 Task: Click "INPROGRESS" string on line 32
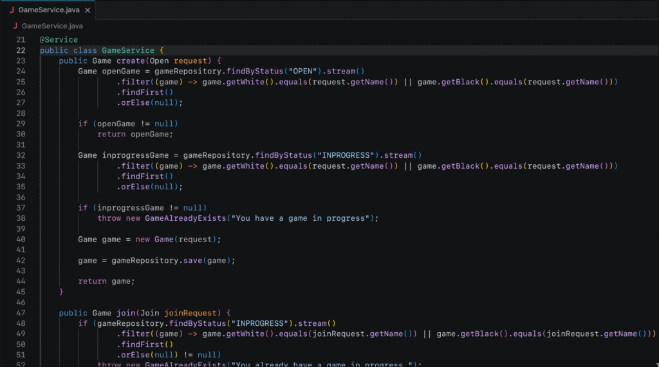point(346,156)
